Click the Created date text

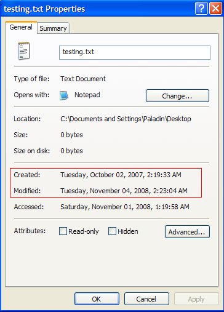[121, 175]
